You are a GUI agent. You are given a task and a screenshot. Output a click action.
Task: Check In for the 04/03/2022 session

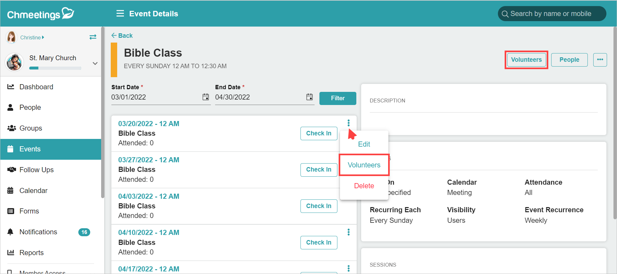319,206
